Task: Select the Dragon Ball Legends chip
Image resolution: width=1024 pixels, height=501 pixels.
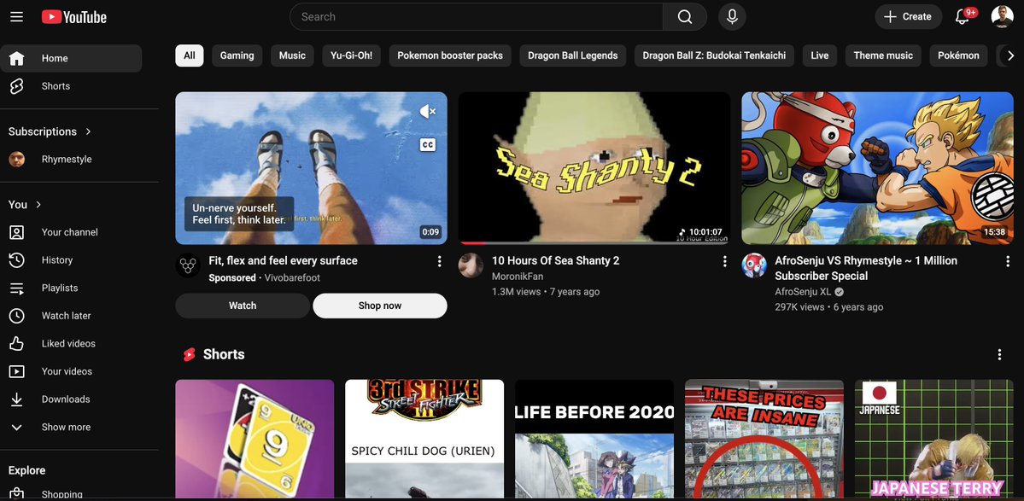Action: pyautogui.click(x=573, y=55)
